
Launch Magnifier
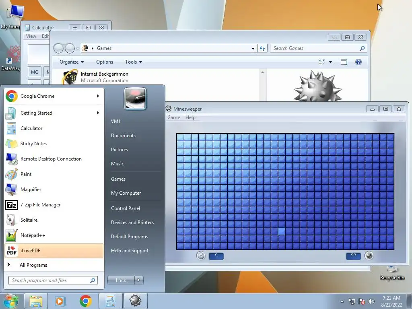tap(54, 189)
